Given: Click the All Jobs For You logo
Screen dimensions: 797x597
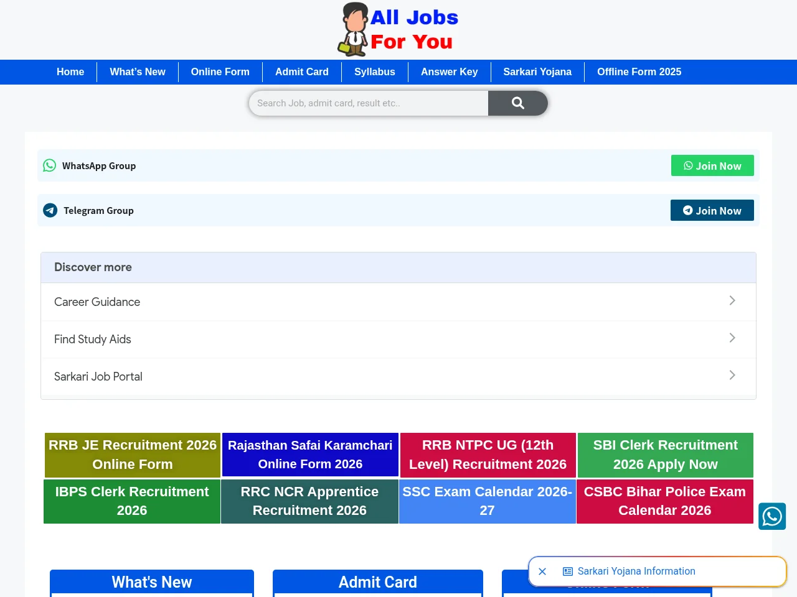Looking at the screenshot, I should tap(398, 29).
